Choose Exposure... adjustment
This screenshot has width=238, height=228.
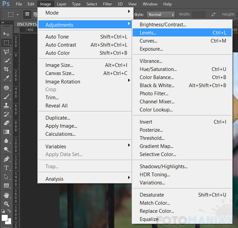tap(182, 49)
